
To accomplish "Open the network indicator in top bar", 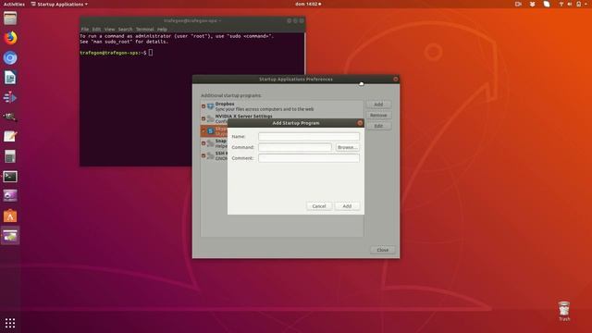I will (x=561, y=4).
